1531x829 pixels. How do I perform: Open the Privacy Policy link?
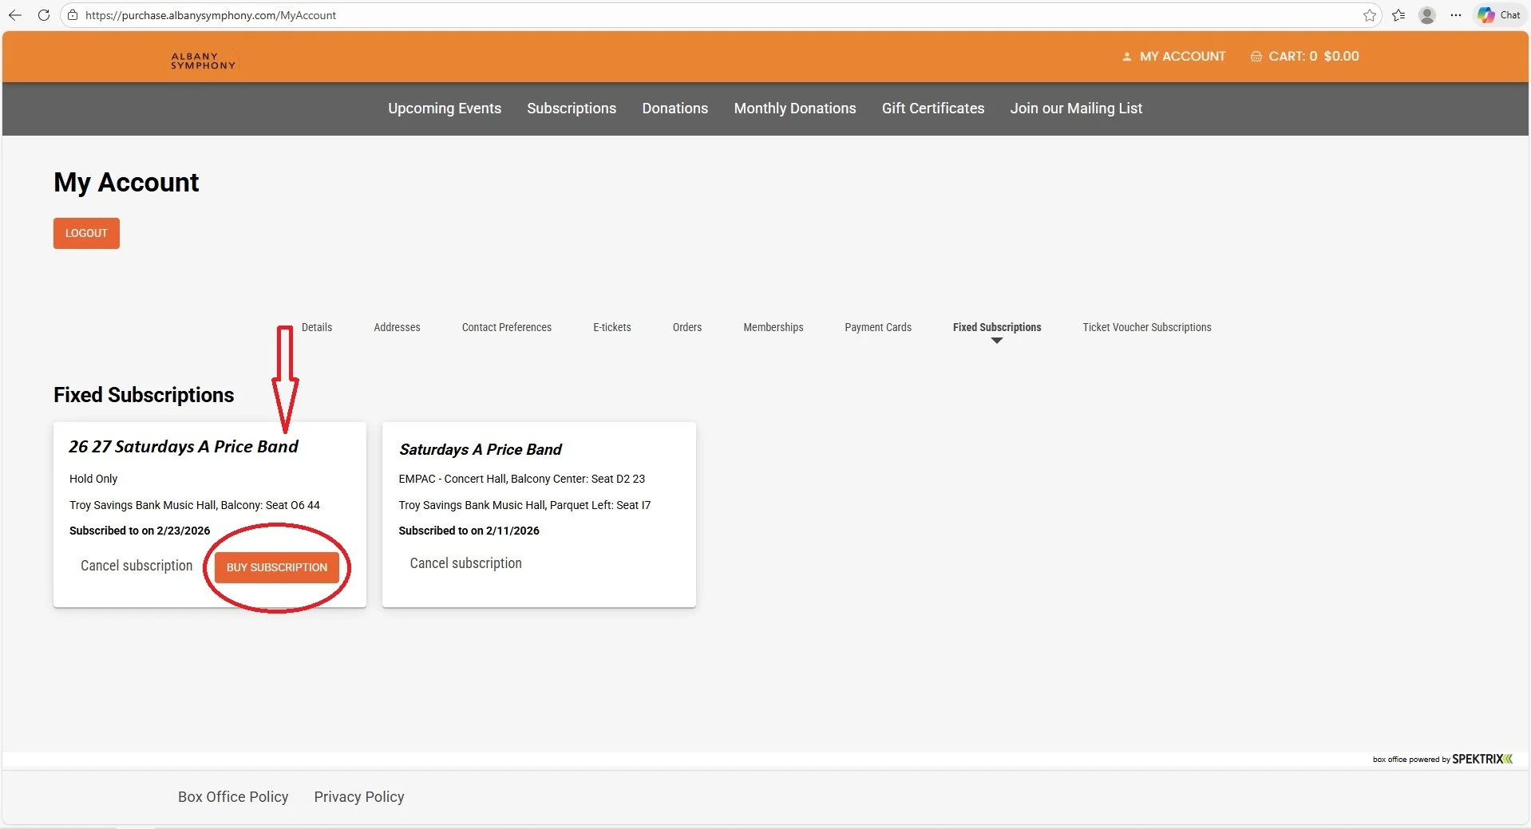pyautogui.click(x=358, y=796)
